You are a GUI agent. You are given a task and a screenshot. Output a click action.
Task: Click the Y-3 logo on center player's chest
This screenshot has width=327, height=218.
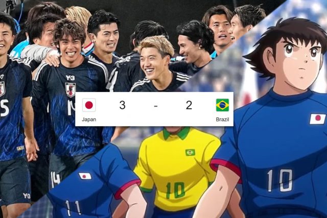(x=70, y=78)
